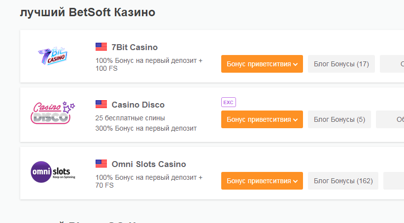This screenshot has width=404, height=223.
Task: Click the cut-off button right of Omni Slots' Блог Бонусы
Action: point(394,181)
